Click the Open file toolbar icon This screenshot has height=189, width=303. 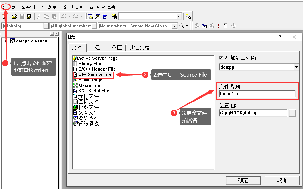pos(14,16)
